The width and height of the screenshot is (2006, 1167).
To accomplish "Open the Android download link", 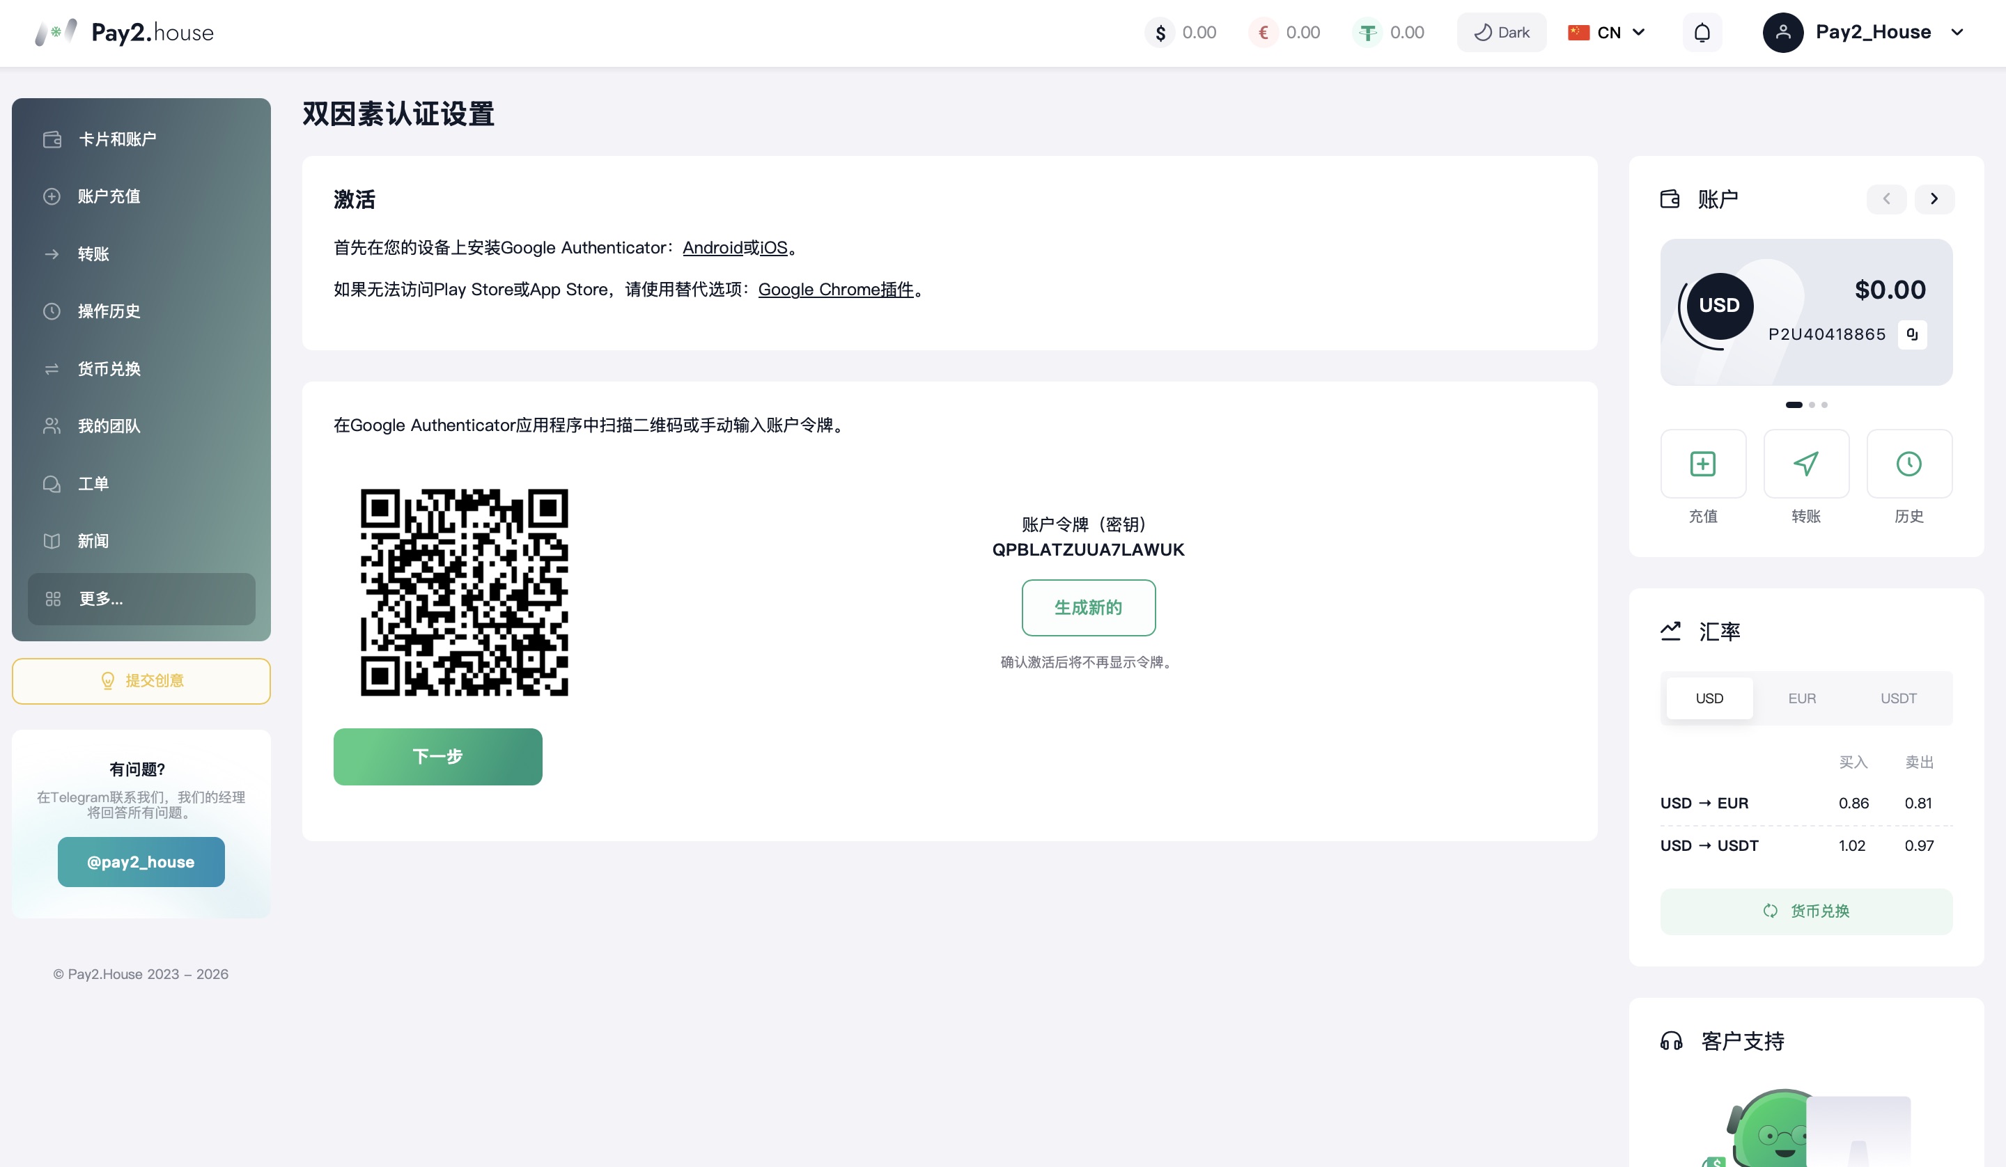I will 713,248.
